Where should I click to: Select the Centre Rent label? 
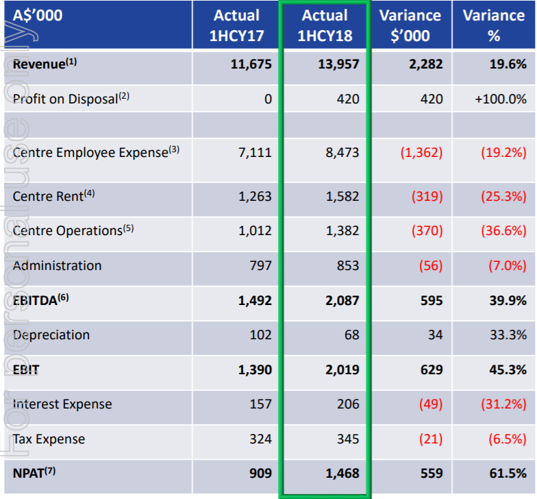point(53,196)
